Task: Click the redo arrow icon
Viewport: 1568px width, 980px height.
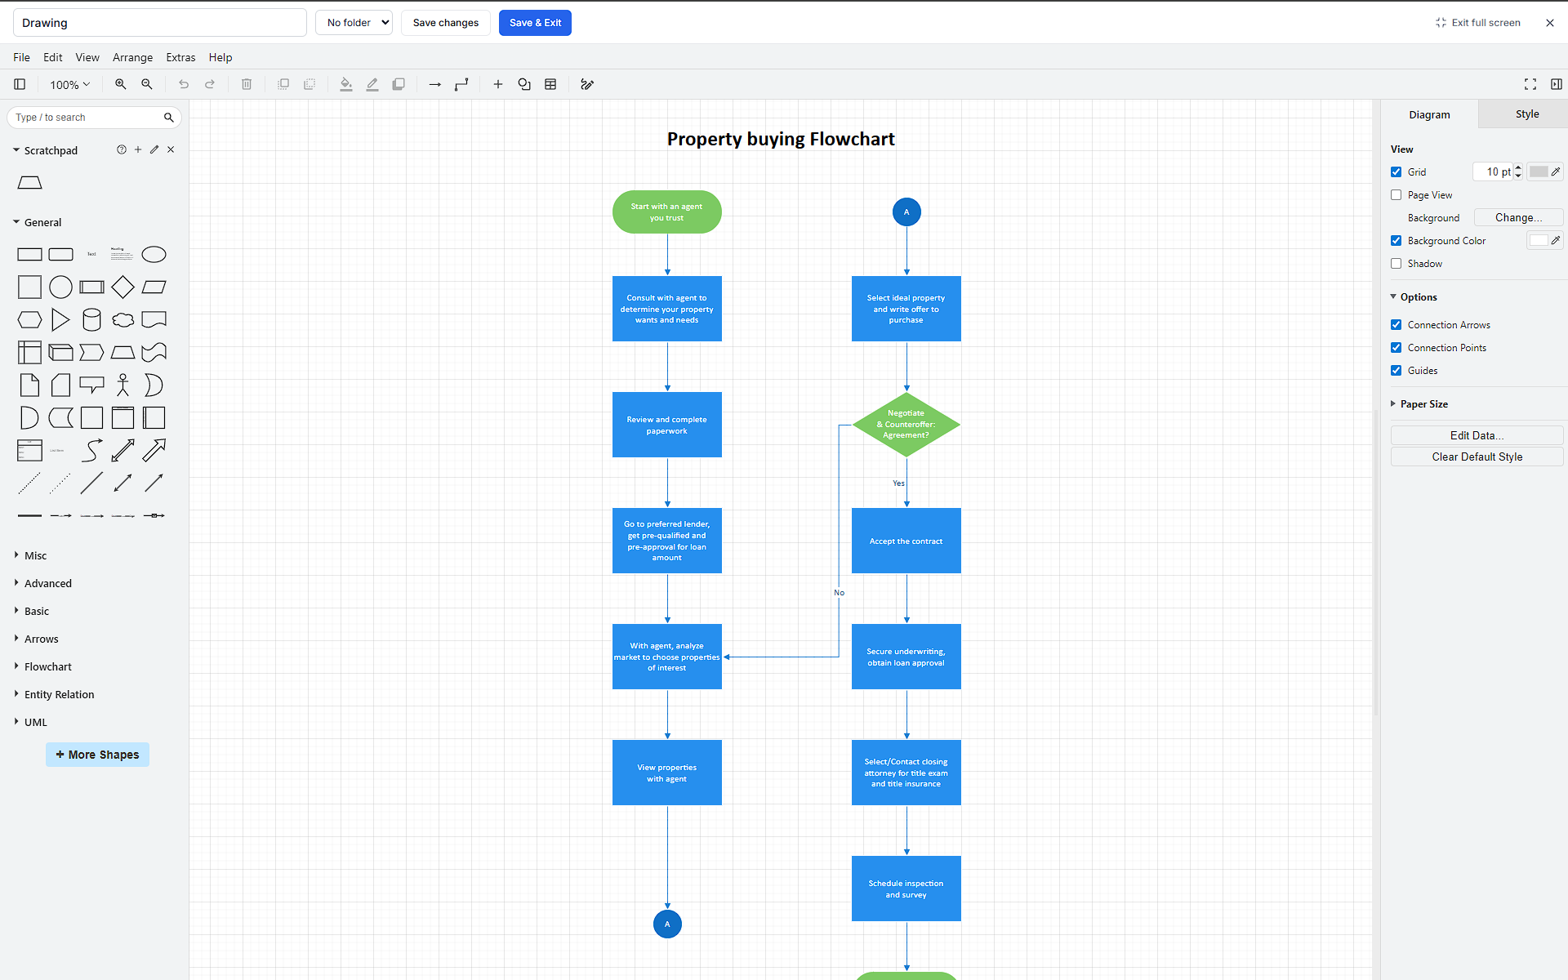Action: (210, 84)
